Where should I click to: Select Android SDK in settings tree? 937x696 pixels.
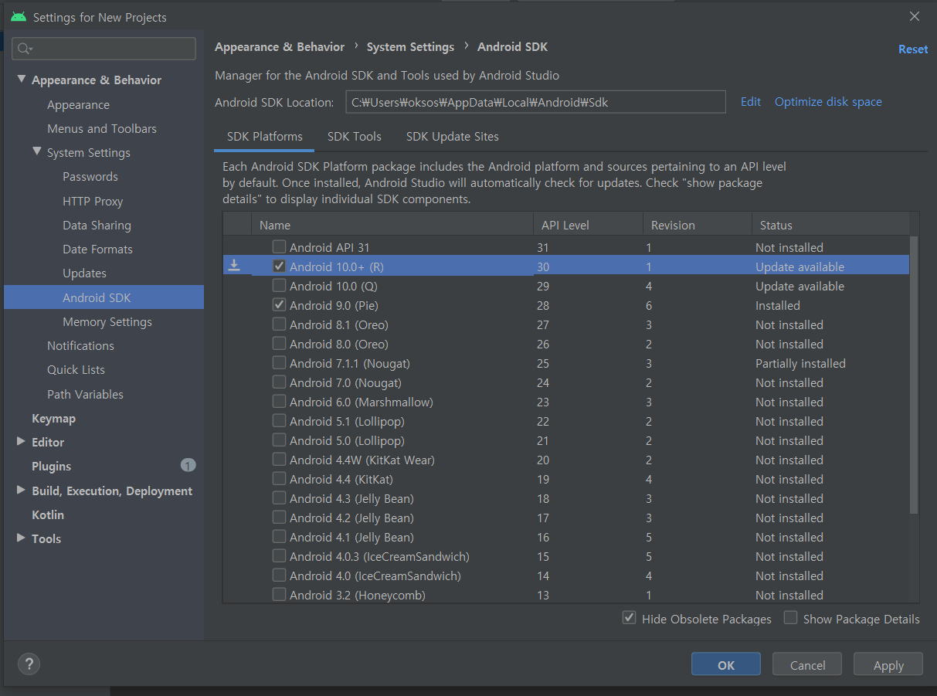click(104, 297)
